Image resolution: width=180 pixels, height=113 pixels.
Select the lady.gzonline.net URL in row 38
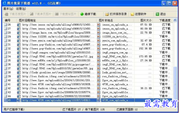coord(58,72)
